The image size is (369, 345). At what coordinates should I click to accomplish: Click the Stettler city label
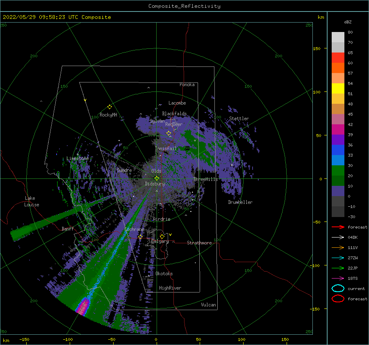[x=239, y=119]
